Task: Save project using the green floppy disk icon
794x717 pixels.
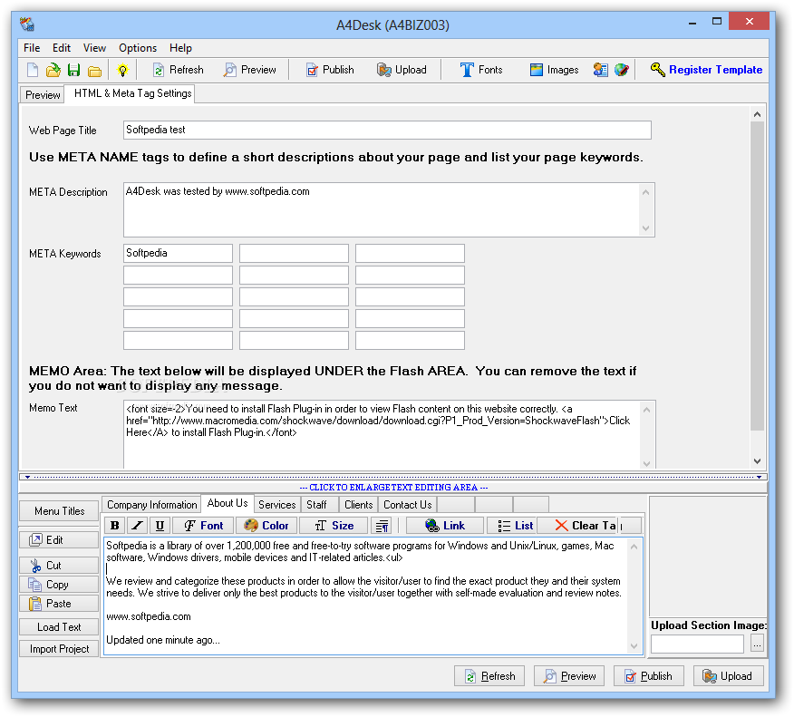Action: point(74,70)
